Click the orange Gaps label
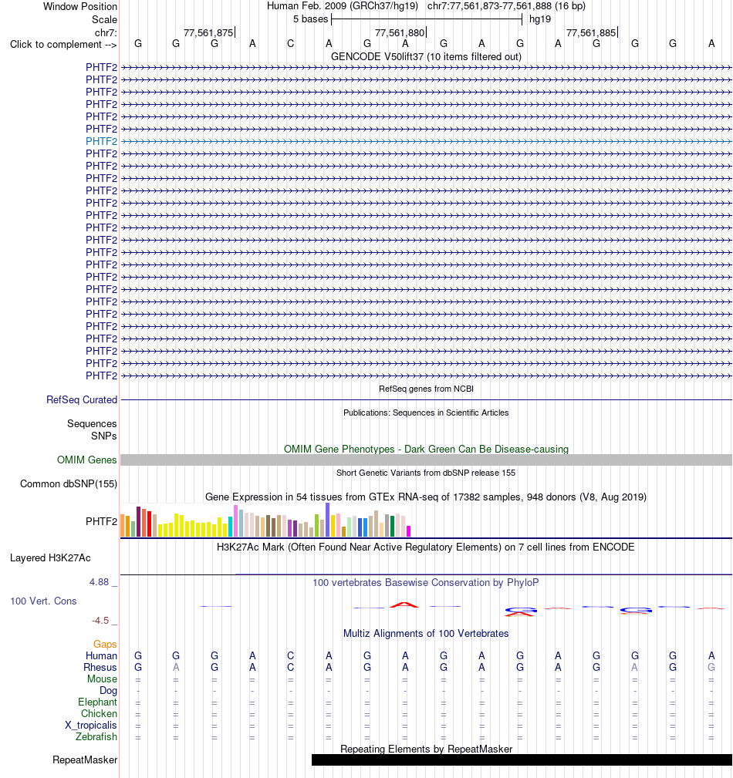 coord(105,644)
